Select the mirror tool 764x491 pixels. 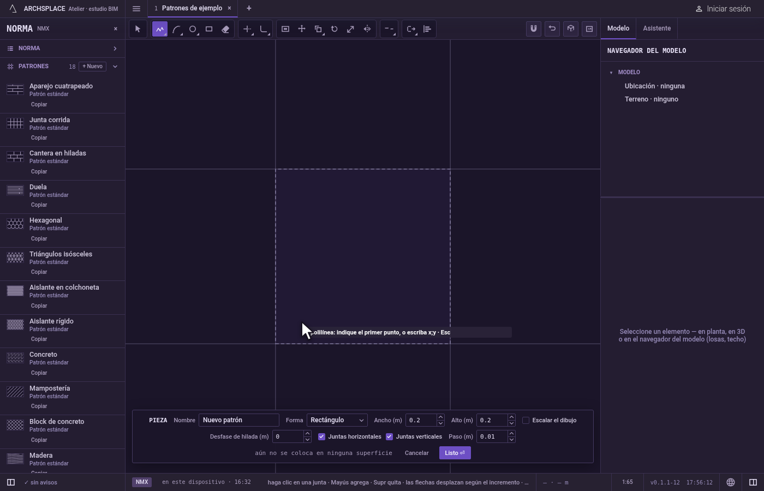[x=367, y=29]
